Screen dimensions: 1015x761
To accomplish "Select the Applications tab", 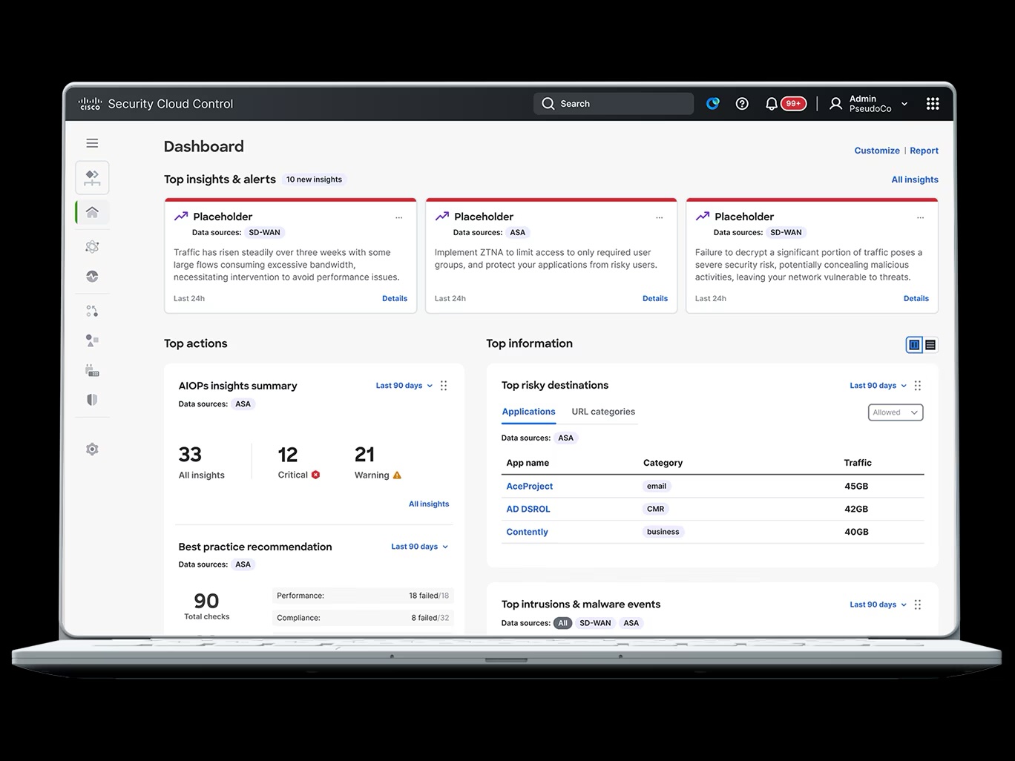I will [528, 412].
